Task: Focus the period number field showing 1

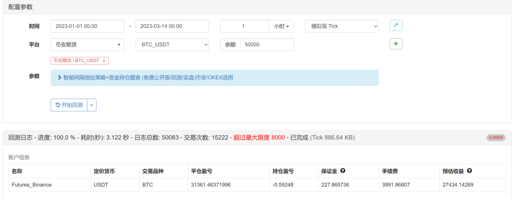Action: (x=245, y=26)
